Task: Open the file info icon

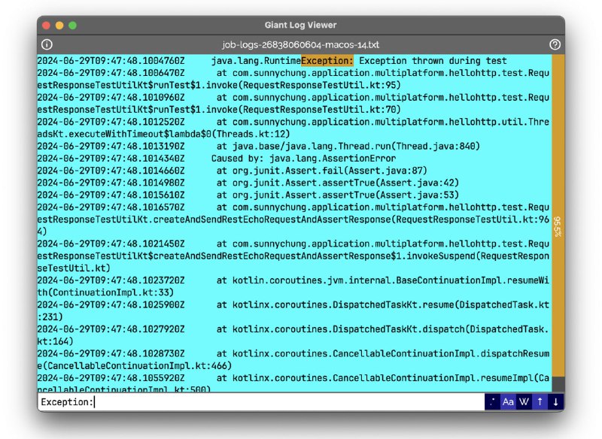Action: pos(47,44)
